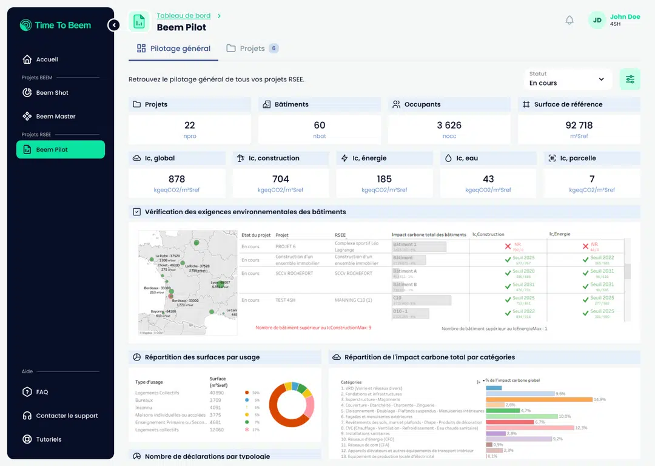
Task: Select the PROJET 6 table row
Action: point(432,246)
